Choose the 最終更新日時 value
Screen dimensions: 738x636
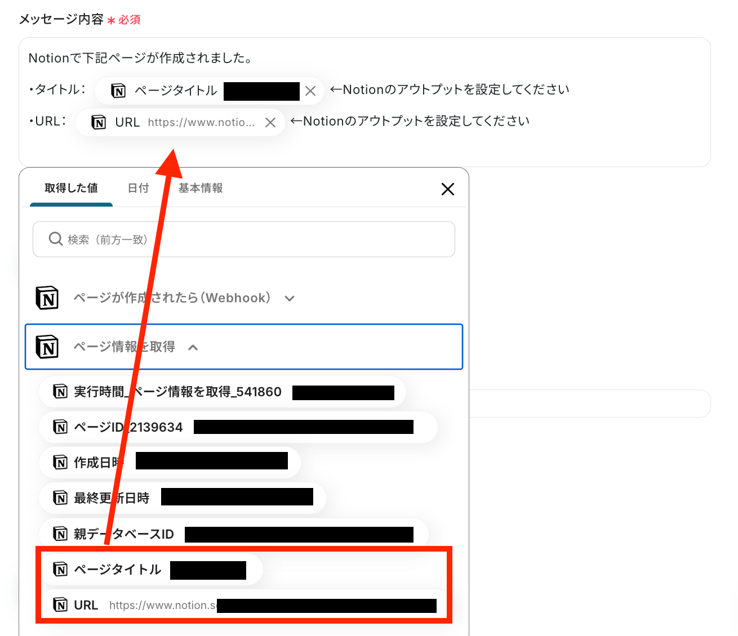click(x=183, y=498)
